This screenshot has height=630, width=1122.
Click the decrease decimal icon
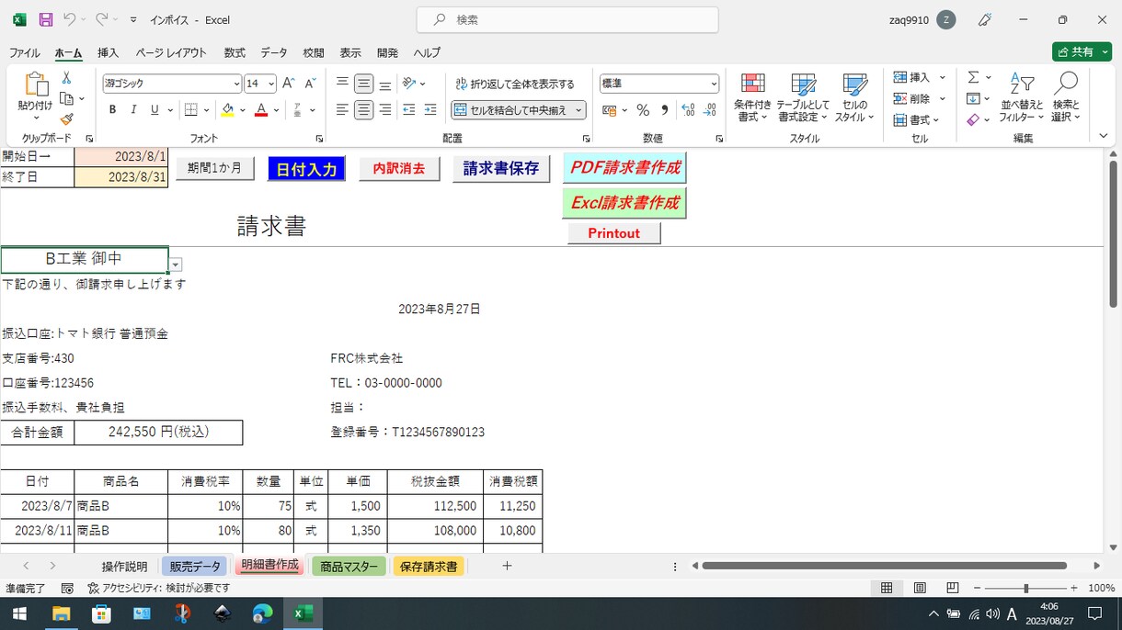tap(709, 110)
